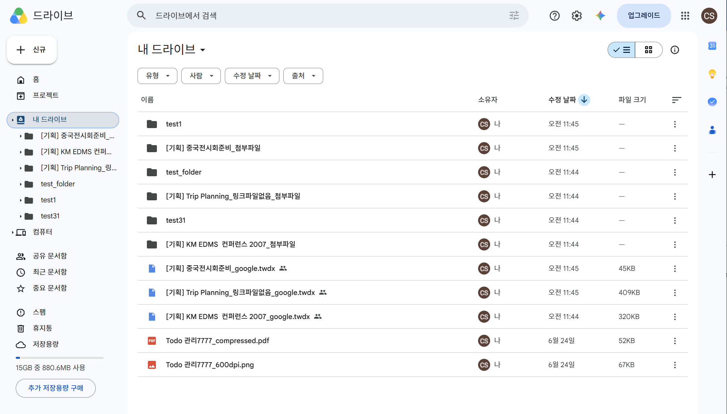Select [기획] KM EDMS 컨퍼런스 2007_google.twdx file
The height and width of the screenshot is (414, 727).
click(x=413, y=317)
